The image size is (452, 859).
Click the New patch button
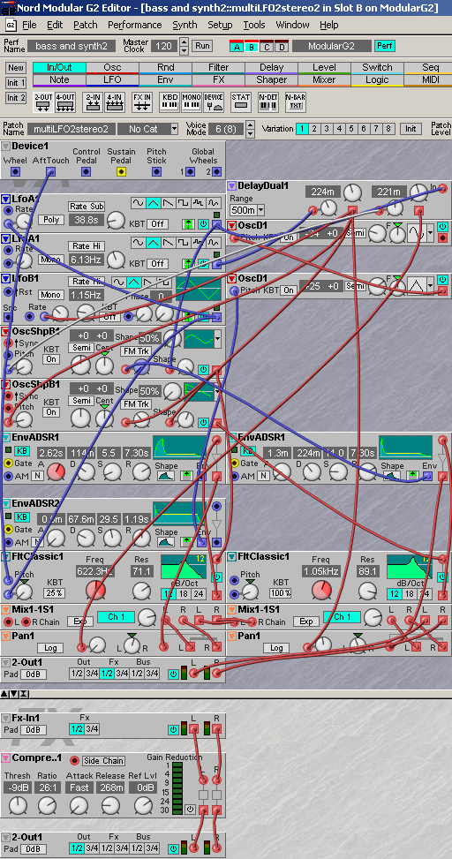tap(16, 68)
